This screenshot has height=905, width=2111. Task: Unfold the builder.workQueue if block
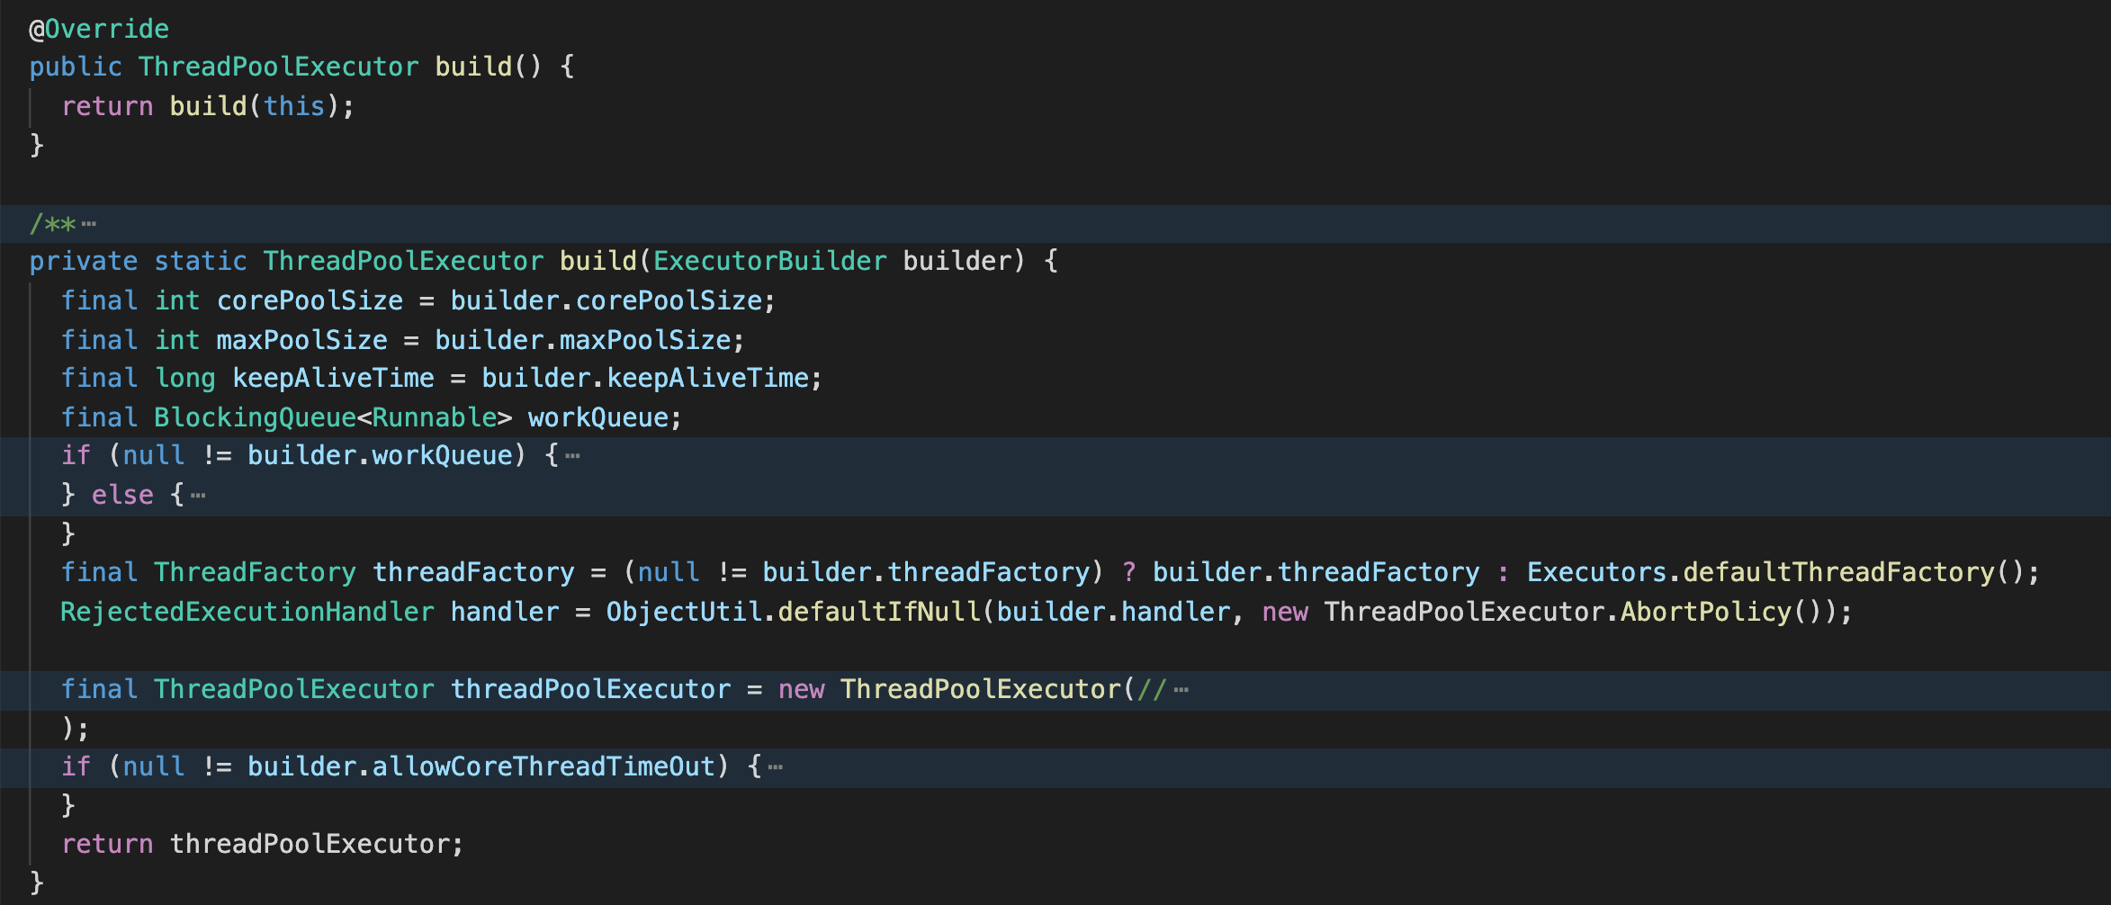tap(572, 457)
